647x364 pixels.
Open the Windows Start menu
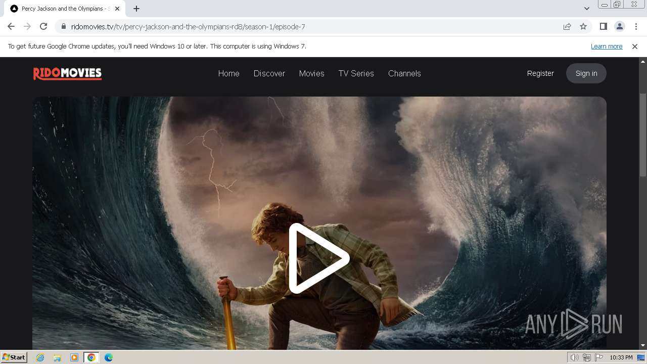(14, 357)
